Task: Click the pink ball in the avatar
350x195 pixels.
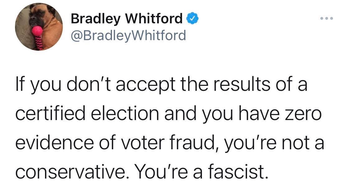Action: [38, 31]
